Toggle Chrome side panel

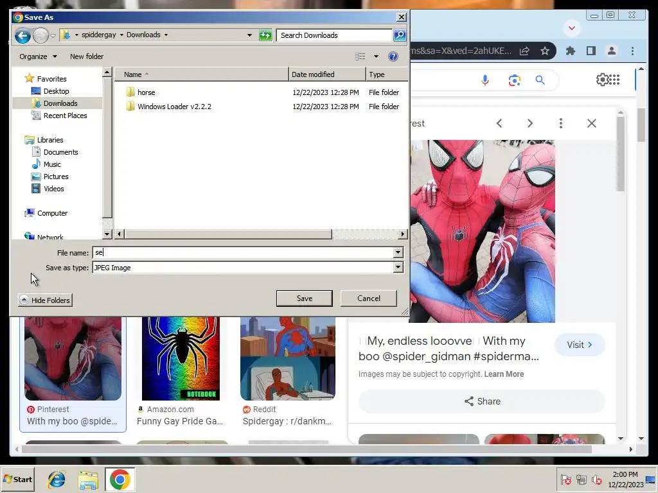(x=591, y=51)
